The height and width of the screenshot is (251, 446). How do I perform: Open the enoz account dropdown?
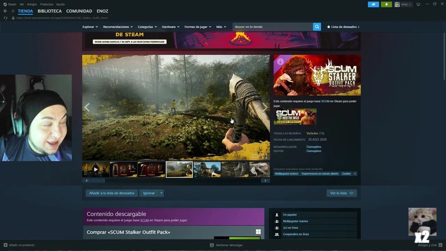(x=406, y=5)
